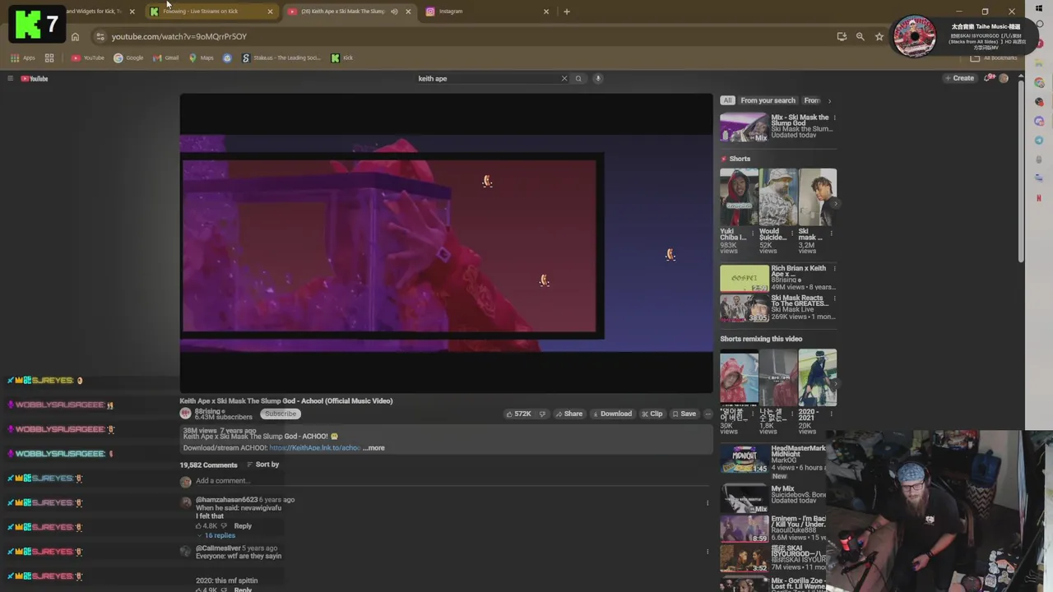The height and width of the screenshot is (592, 1053).
Task: Open the Kick bookmark
Action: 341,58
